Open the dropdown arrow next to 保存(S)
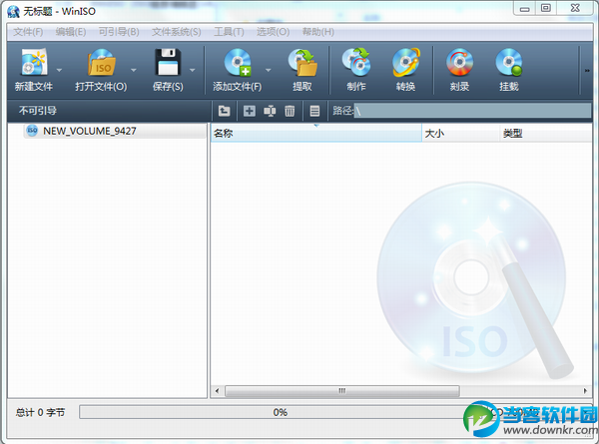This screenshot has width=599, height=444. [x=192, y=70]
